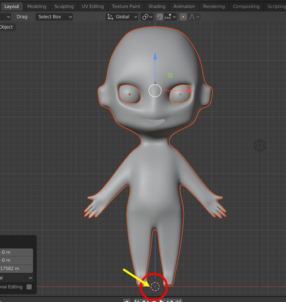Switch to the Sculpting workspace
This screenshot has width=286, height=302.
pos(64,7)
